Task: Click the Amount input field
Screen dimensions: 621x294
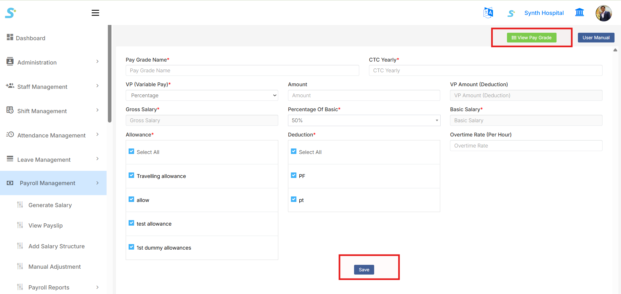Action: click(364, 95)
